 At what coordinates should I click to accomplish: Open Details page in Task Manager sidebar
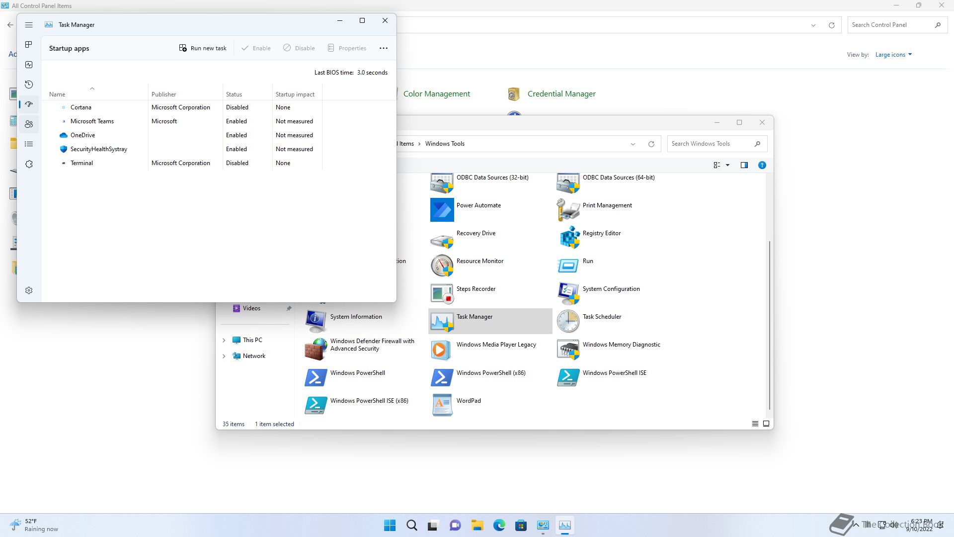29,144
